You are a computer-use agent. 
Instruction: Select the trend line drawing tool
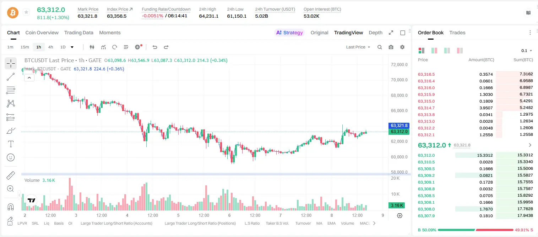click(11, 77)
